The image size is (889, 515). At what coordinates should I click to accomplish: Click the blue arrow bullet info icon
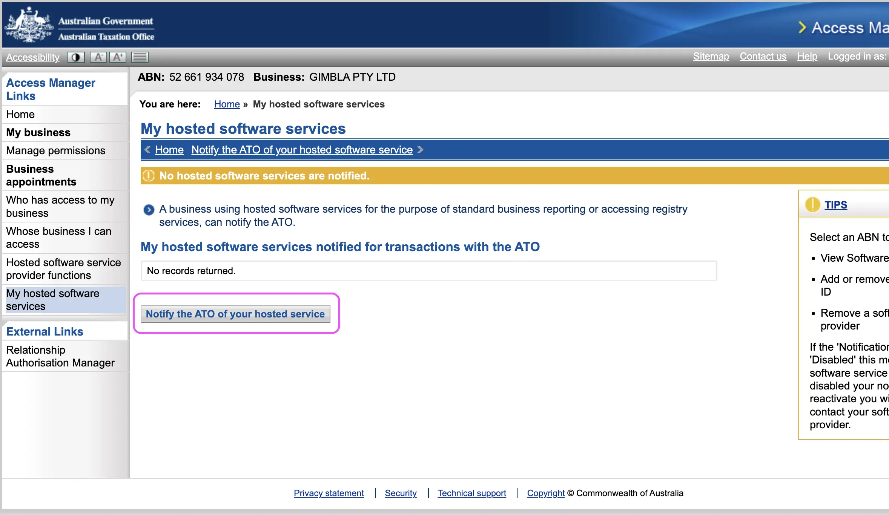[149, 210]
